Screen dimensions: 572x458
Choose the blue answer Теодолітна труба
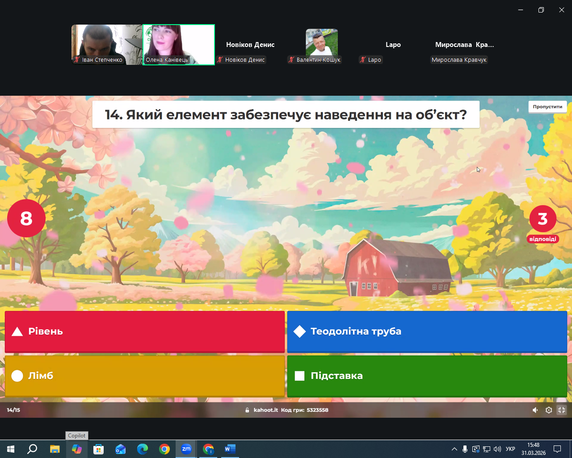(427, 331)
